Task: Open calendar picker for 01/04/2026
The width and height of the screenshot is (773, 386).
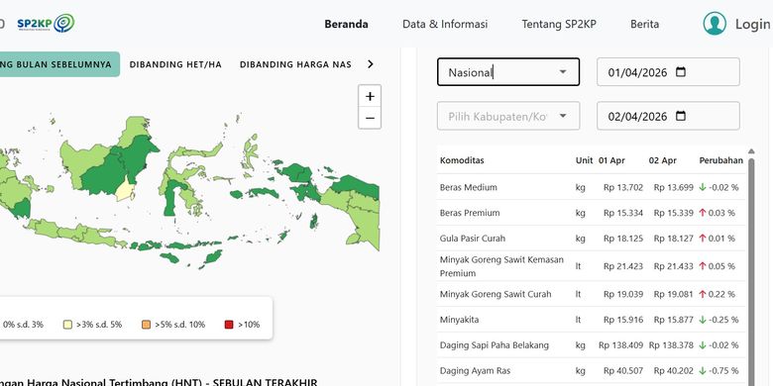Action: [x=680, y=72]
